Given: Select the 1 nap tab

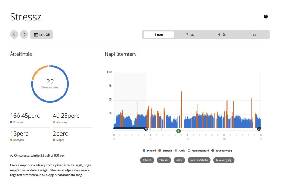Looking at the screenshot, I should click(158, 35).
